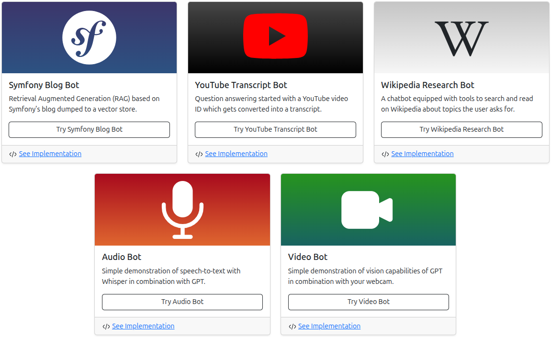Select the YouTube Transcript Bot heading
Viewport: 551px width, 338px height.
point(241,85)
